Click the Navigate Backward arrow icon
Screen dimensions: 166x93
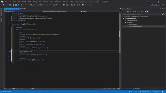(x=3, y=5)
